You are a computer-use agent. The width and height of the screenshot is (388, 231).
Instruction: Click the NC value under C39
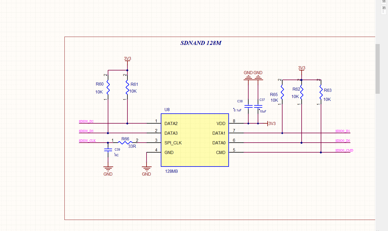tap(116, 155)
